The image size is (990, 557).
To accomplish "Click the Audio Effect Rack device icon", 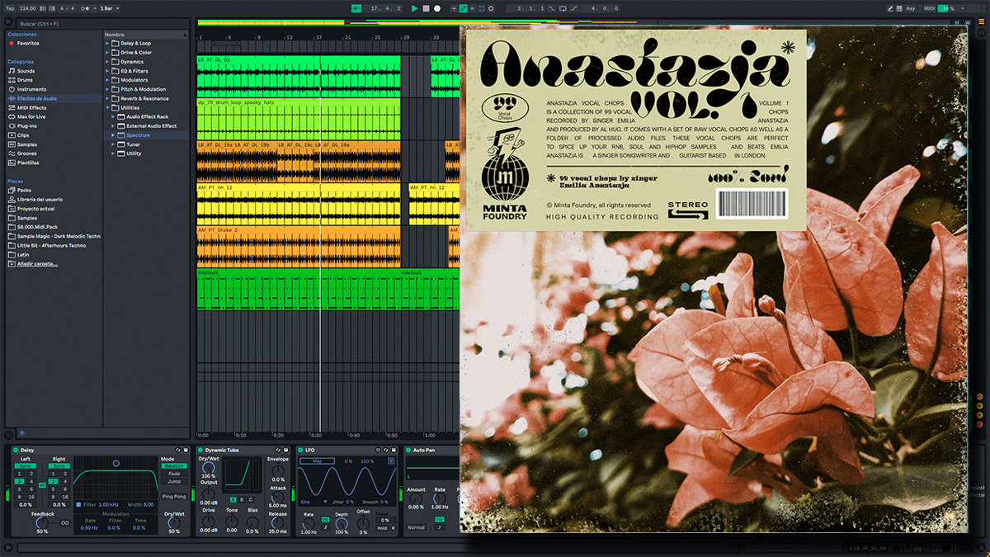I will pos(121,116).
